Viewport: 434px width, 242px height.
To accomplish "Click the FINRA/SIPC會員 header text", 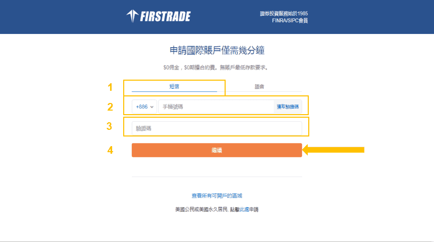I will point(290,20).
